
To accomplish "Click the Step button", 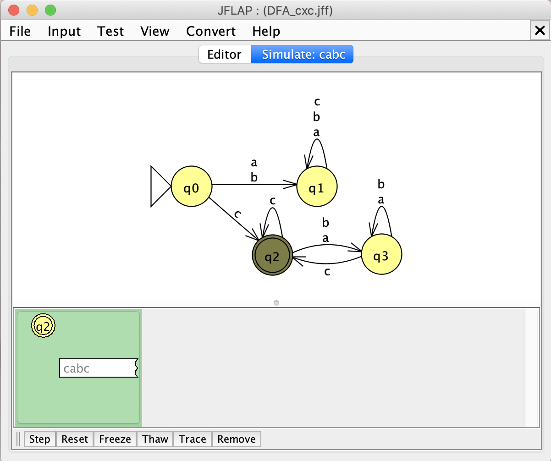I will pyautogui.click(x=39, y=439).
